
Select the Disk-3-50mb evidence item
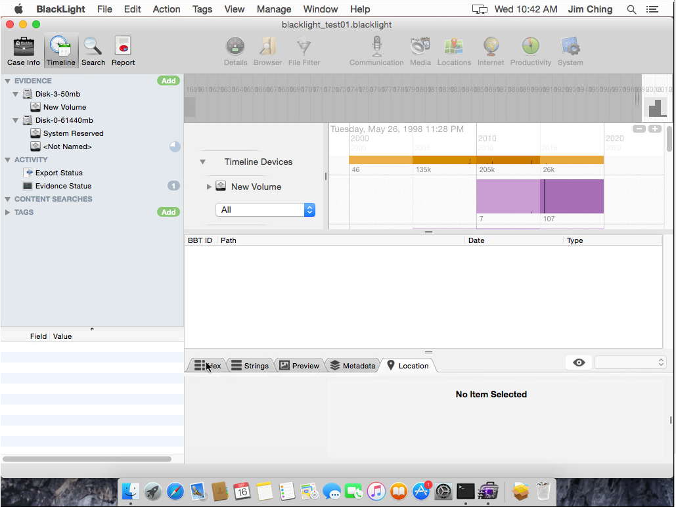[x=57, y=94]
